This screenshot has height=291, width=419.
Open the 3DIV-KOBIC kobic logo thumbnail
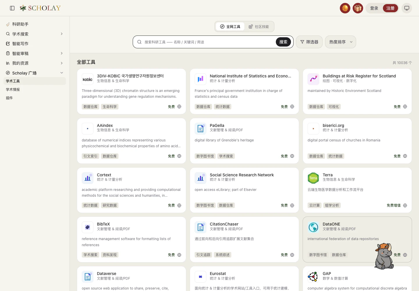click(x=88, y=79)
